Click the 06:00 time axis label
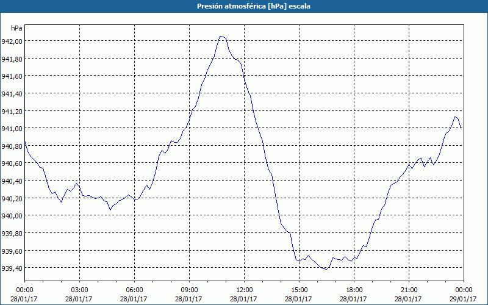 134,290
